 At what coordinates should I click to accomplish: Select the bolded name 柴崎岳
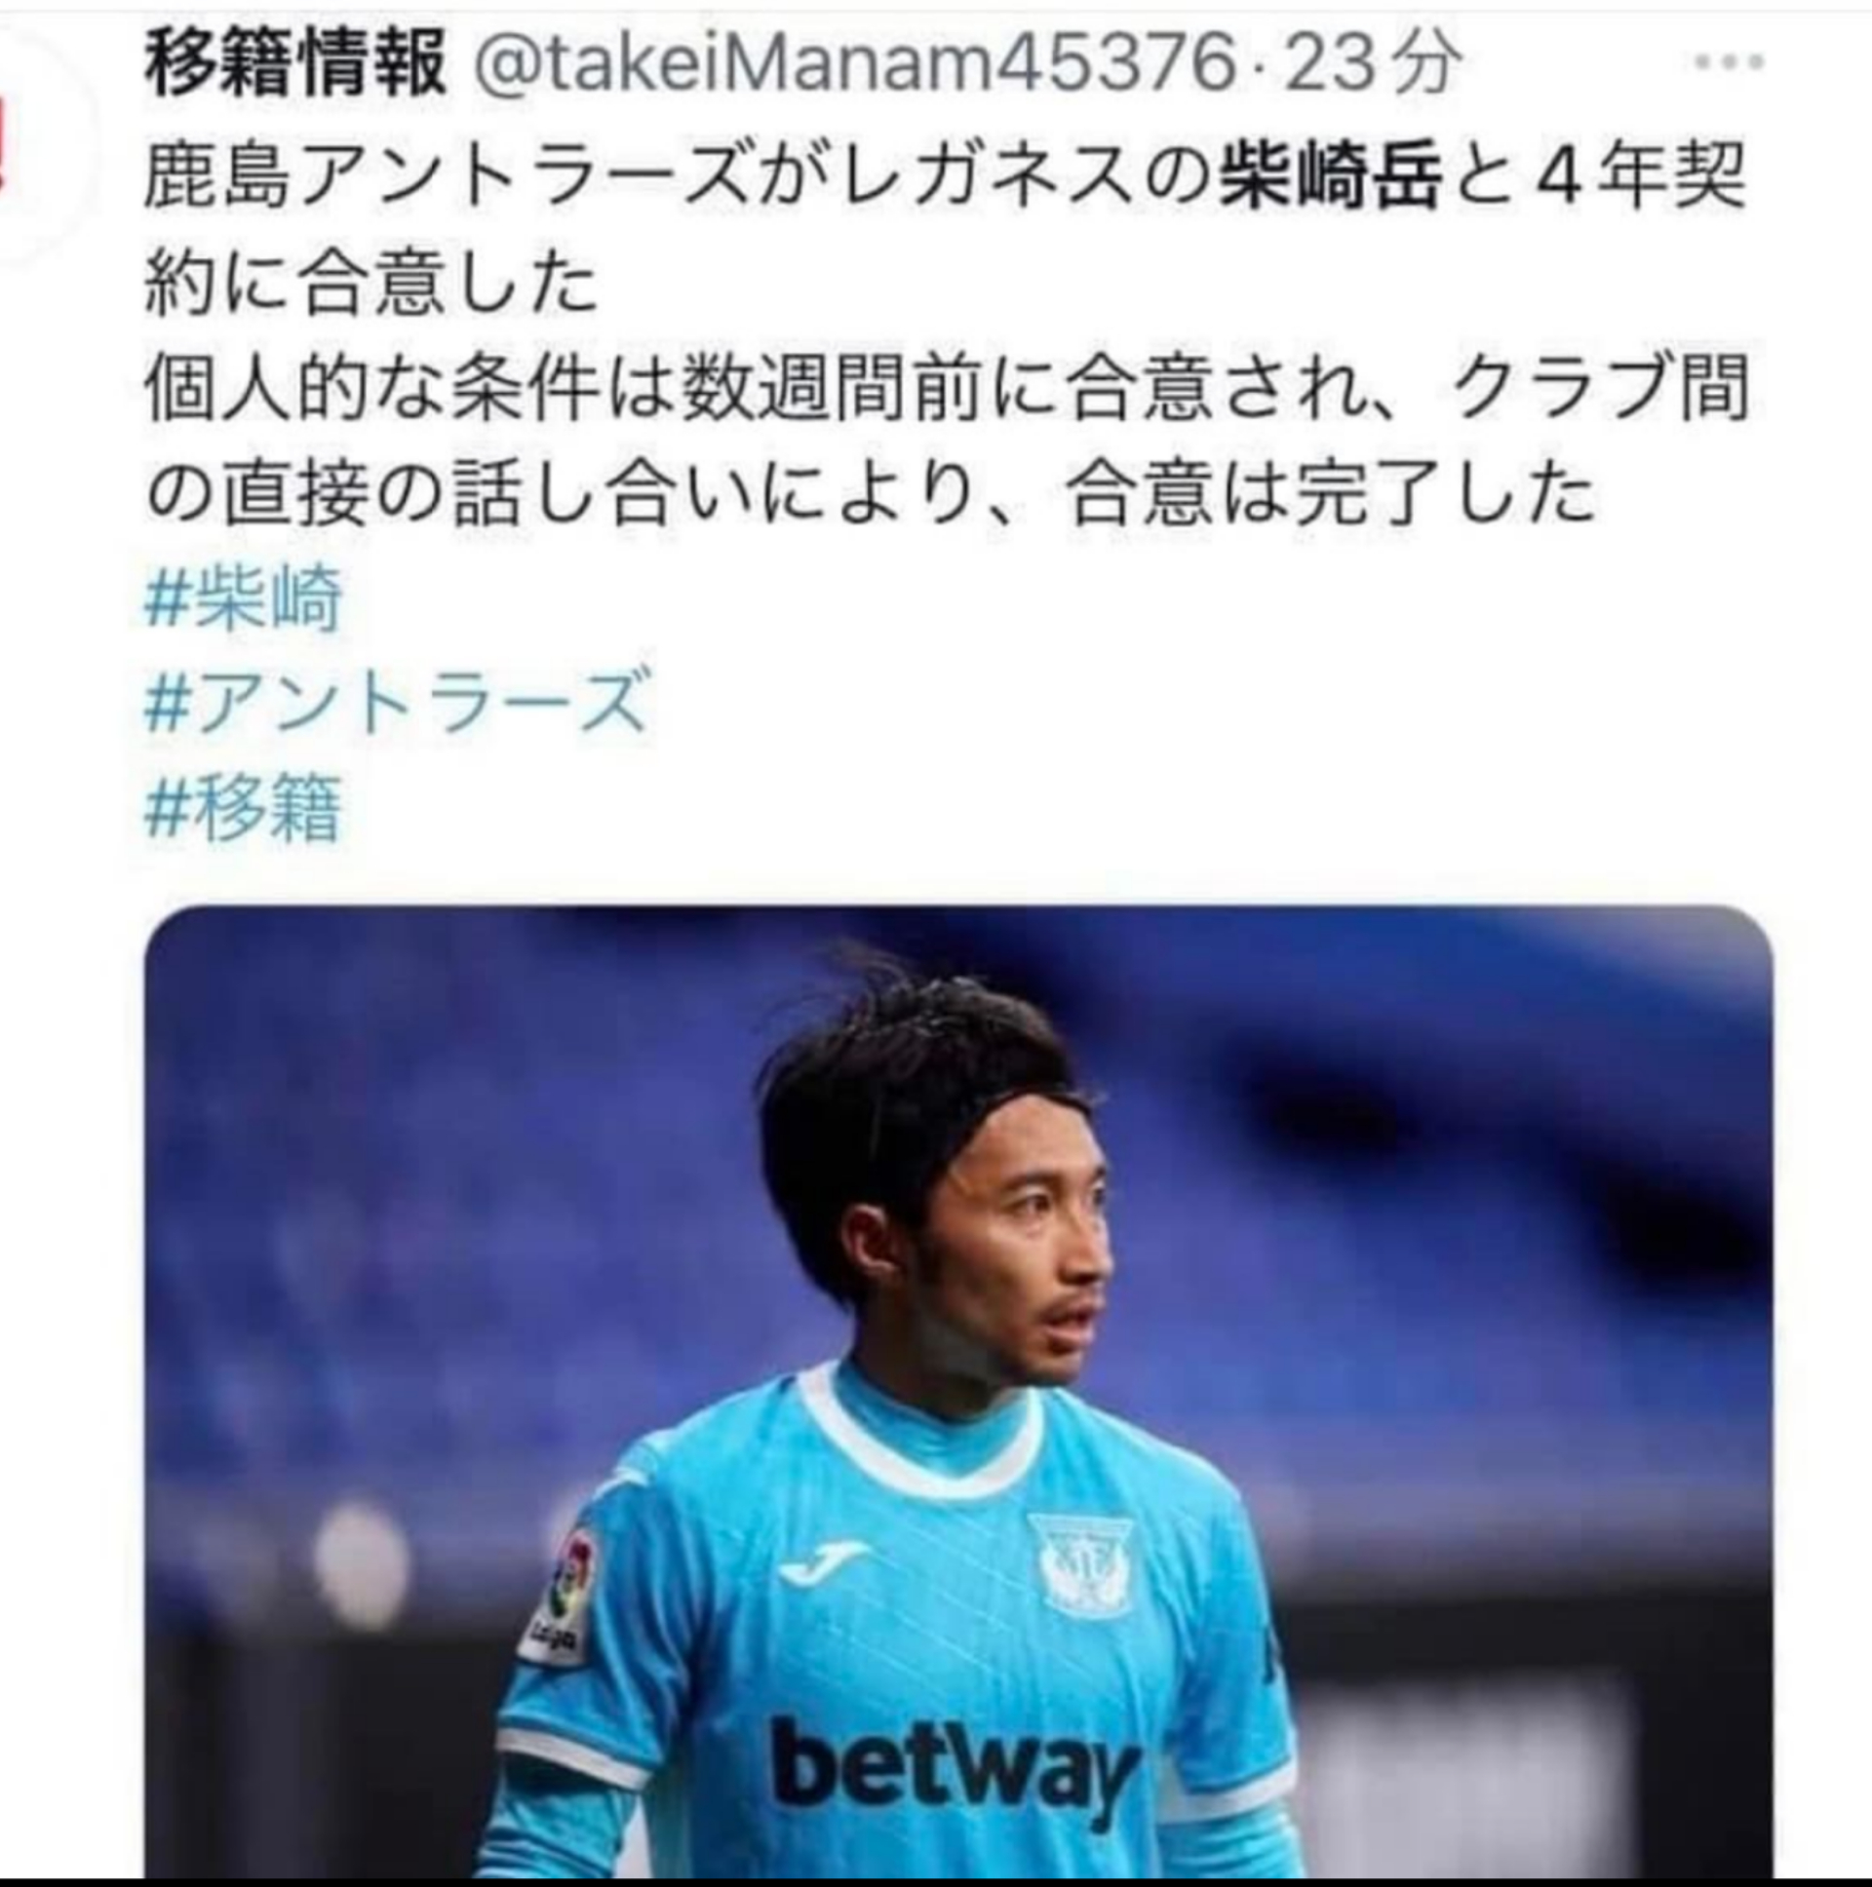(1331, 178)
